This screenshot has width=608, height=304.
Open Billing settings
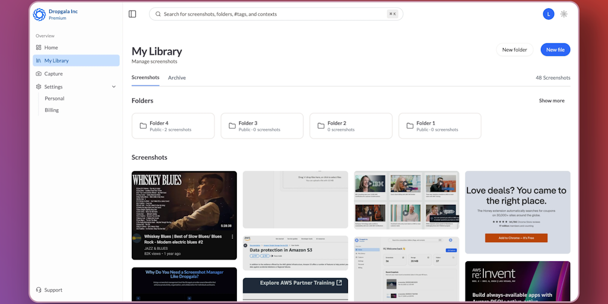52,110
